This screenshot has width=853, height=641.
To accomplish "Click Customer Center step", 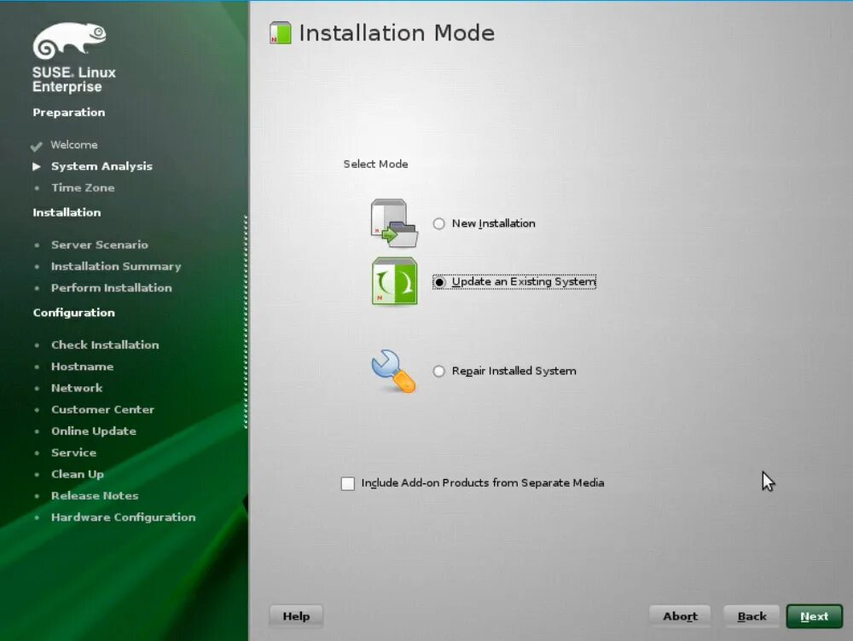I will 103,409.
